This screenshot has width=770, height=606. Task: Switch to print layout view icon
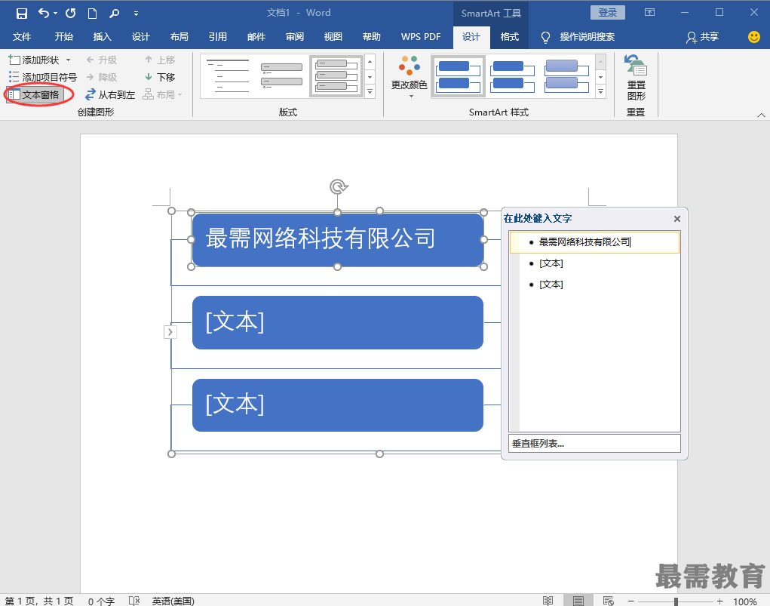tap(578, 601)
